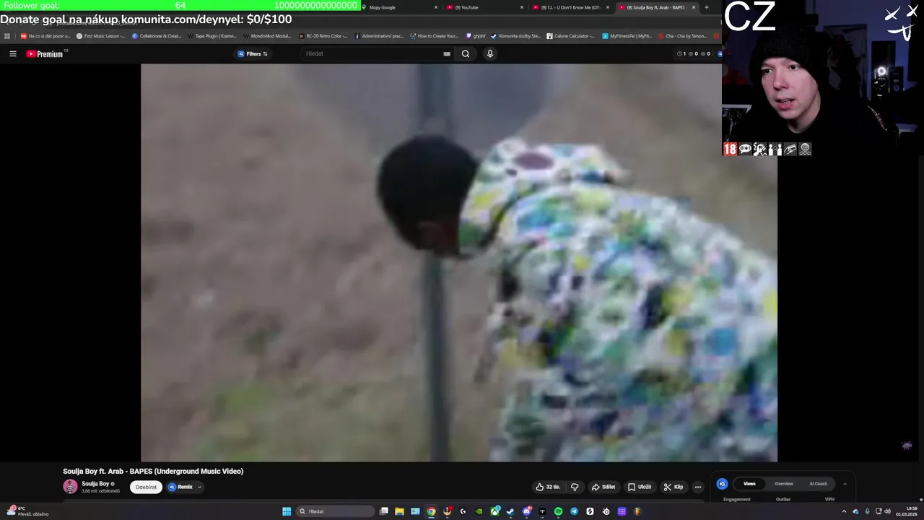This screenshot has height=520, width=924.
Task: Dislike the video with thumbs-down
Action: click(x=575, y=487)
